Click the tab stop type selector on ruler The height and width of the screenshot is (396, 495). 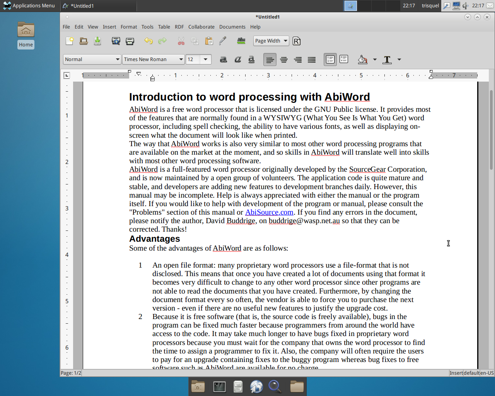[x=67, y=75]
